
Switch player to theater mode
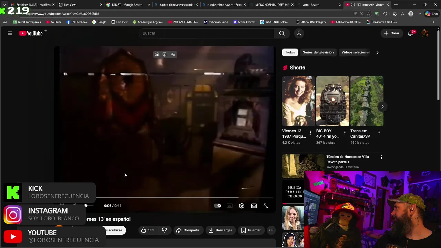point(254,206)
